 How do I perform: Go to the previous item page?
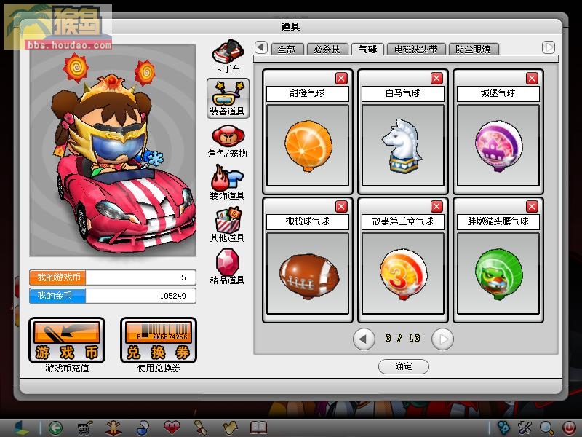coord(364,339)
